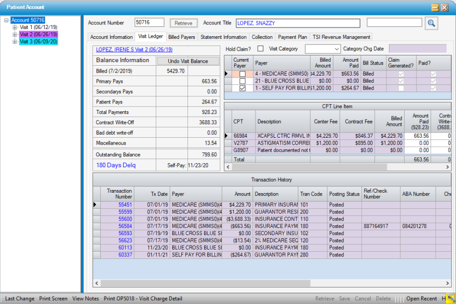
Task: Expand Visit 3 (06/09/20) tree node
Action: point(15,42)
